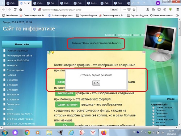Select the "Очень полезно" poll option
The image size is (181, 136).
pos(153,107)
